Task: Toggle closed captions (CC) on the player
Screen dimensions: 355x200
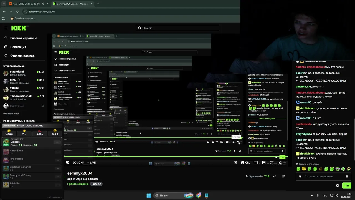Action: [x=256, y=162]
